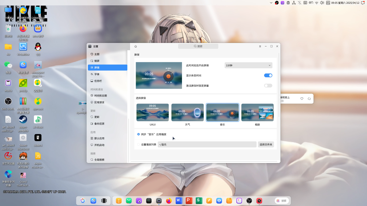Click the home icon in settings header
The image size is (367, 206).
point(136,46)
